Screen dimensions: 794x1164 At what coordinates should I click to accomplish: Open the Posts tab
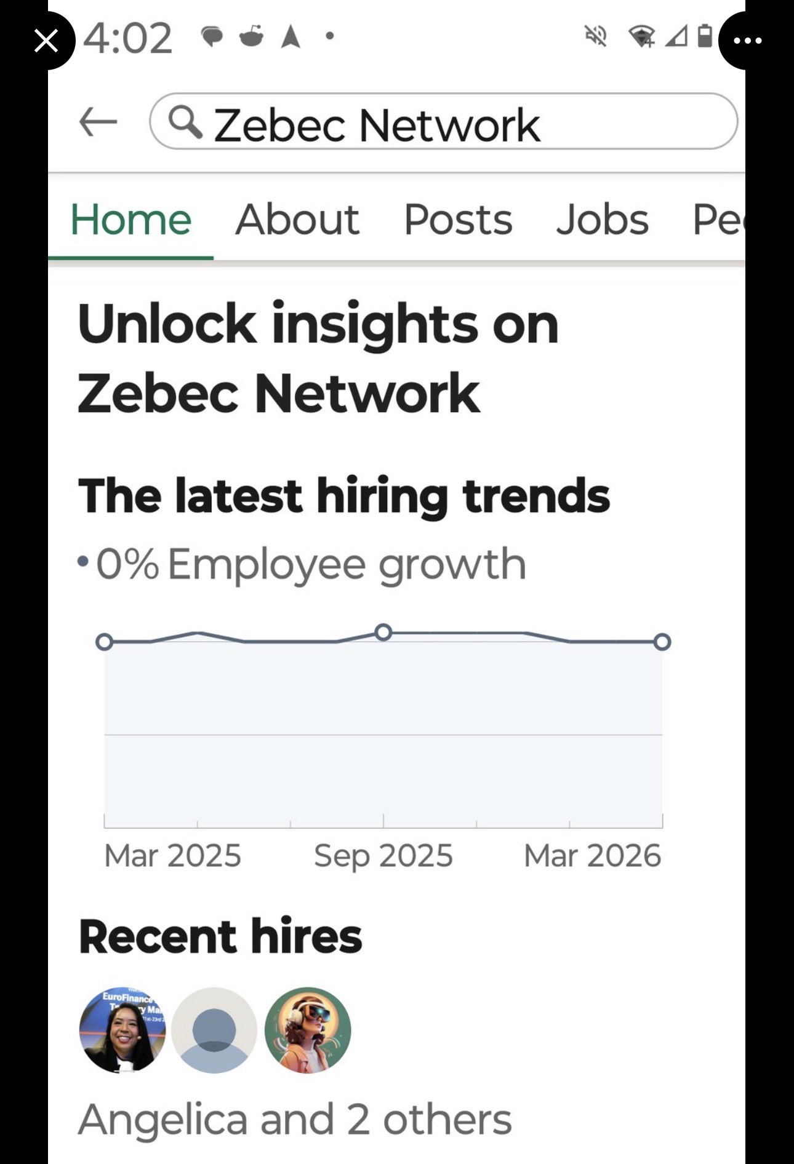click(x=458, y=220)
